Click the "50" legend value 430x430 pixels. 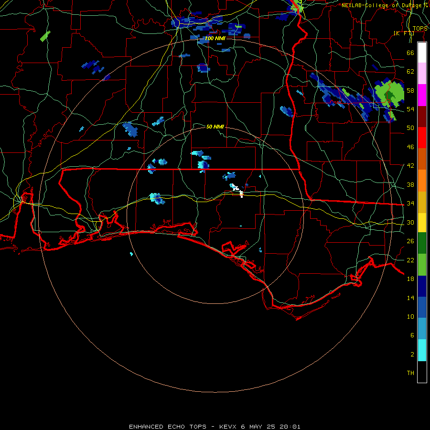[x=410, y=128]
